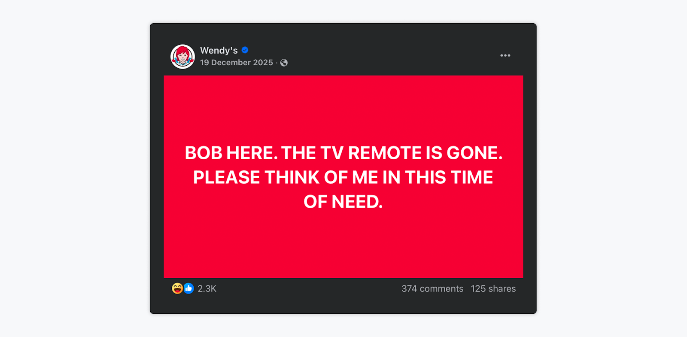Screen dimensions: 687x337
Task: Click the Haha reaction emoji
Action: 177,288
